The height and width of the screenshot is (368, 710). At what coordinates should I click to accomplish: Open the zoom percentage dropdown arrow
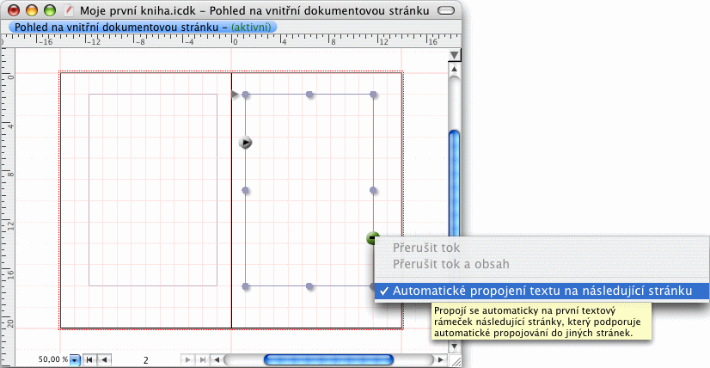pyautogui.click(x=75, y=360)
